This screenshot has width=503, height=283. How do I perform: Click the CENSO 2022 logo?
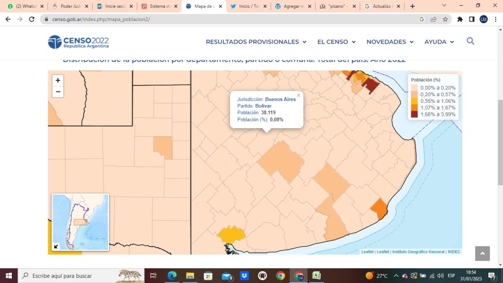click(79, 42)
